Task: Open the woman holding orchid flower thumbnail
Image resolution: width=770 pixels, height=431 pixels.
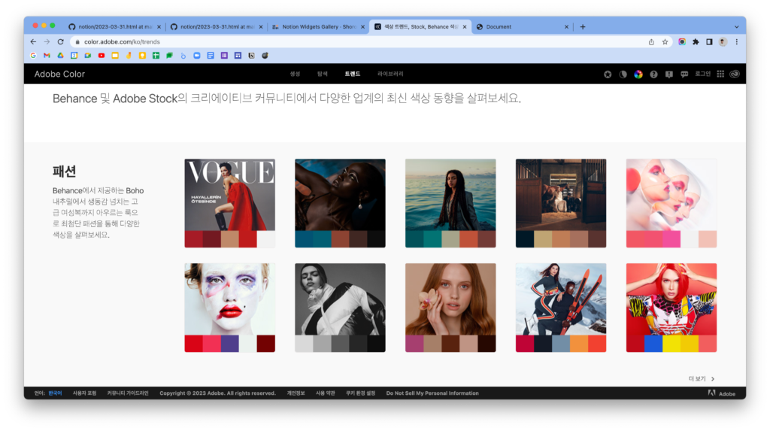Action: [x=450, y=299]
